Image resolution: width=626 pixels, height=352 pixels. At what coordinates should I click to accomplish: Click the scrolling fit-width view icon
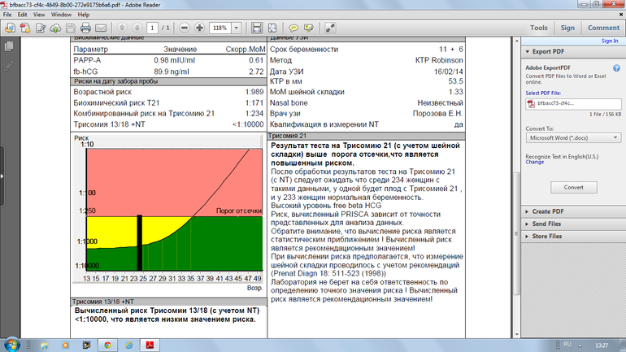(257, 28)
